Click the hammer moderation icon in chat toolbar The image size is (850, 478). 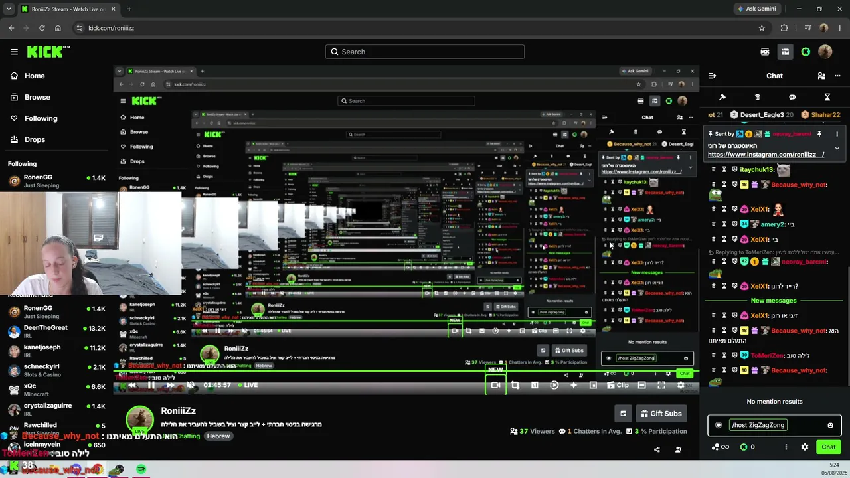(722, 97)
